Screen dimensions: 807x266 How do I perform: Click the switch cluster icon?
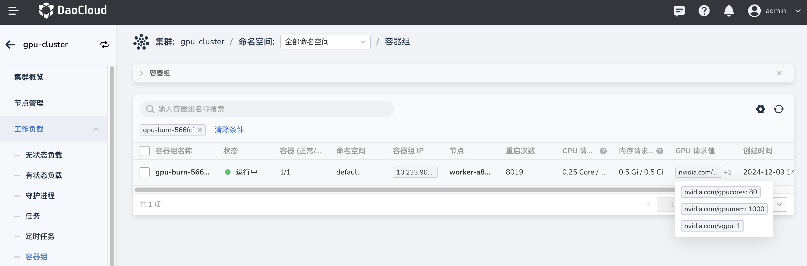pos(104,44)
